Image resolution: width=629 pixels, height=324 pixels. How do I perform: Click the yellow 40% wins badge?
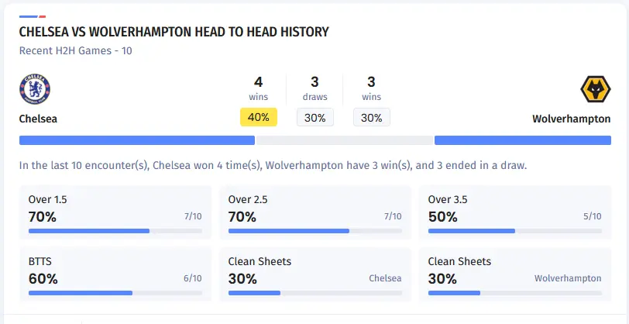pyautogui.click(x=259, y=118)
